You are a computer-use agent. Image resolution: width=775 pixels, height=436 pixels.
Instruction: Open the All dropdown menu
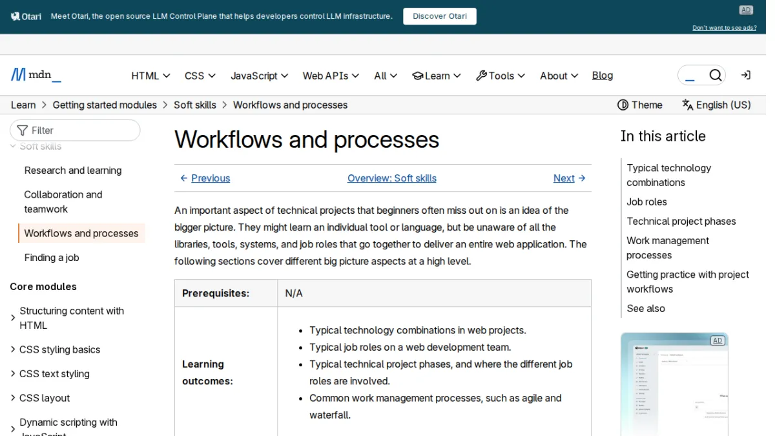click(x=386, y=76)
